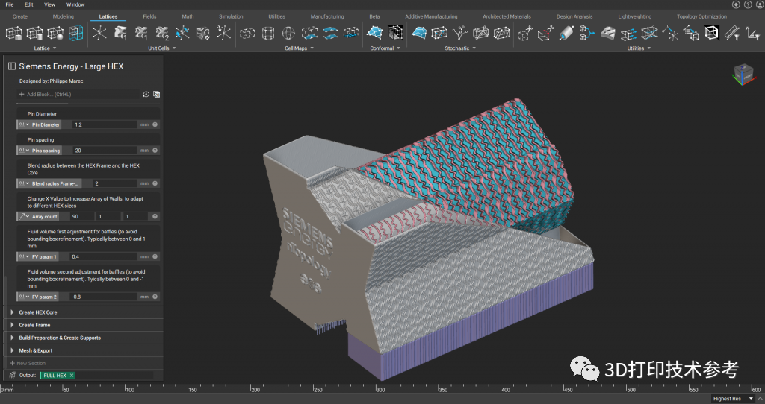Screen dimensions: 765x404
Task: Click the refresh icon beside Add Block
Action: [146, 95]
